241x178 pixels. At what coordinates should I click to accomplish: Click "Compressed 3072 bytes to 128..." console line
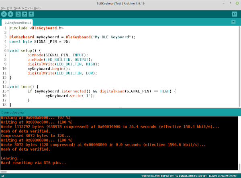pyautogui.click(x=35, y=136)
